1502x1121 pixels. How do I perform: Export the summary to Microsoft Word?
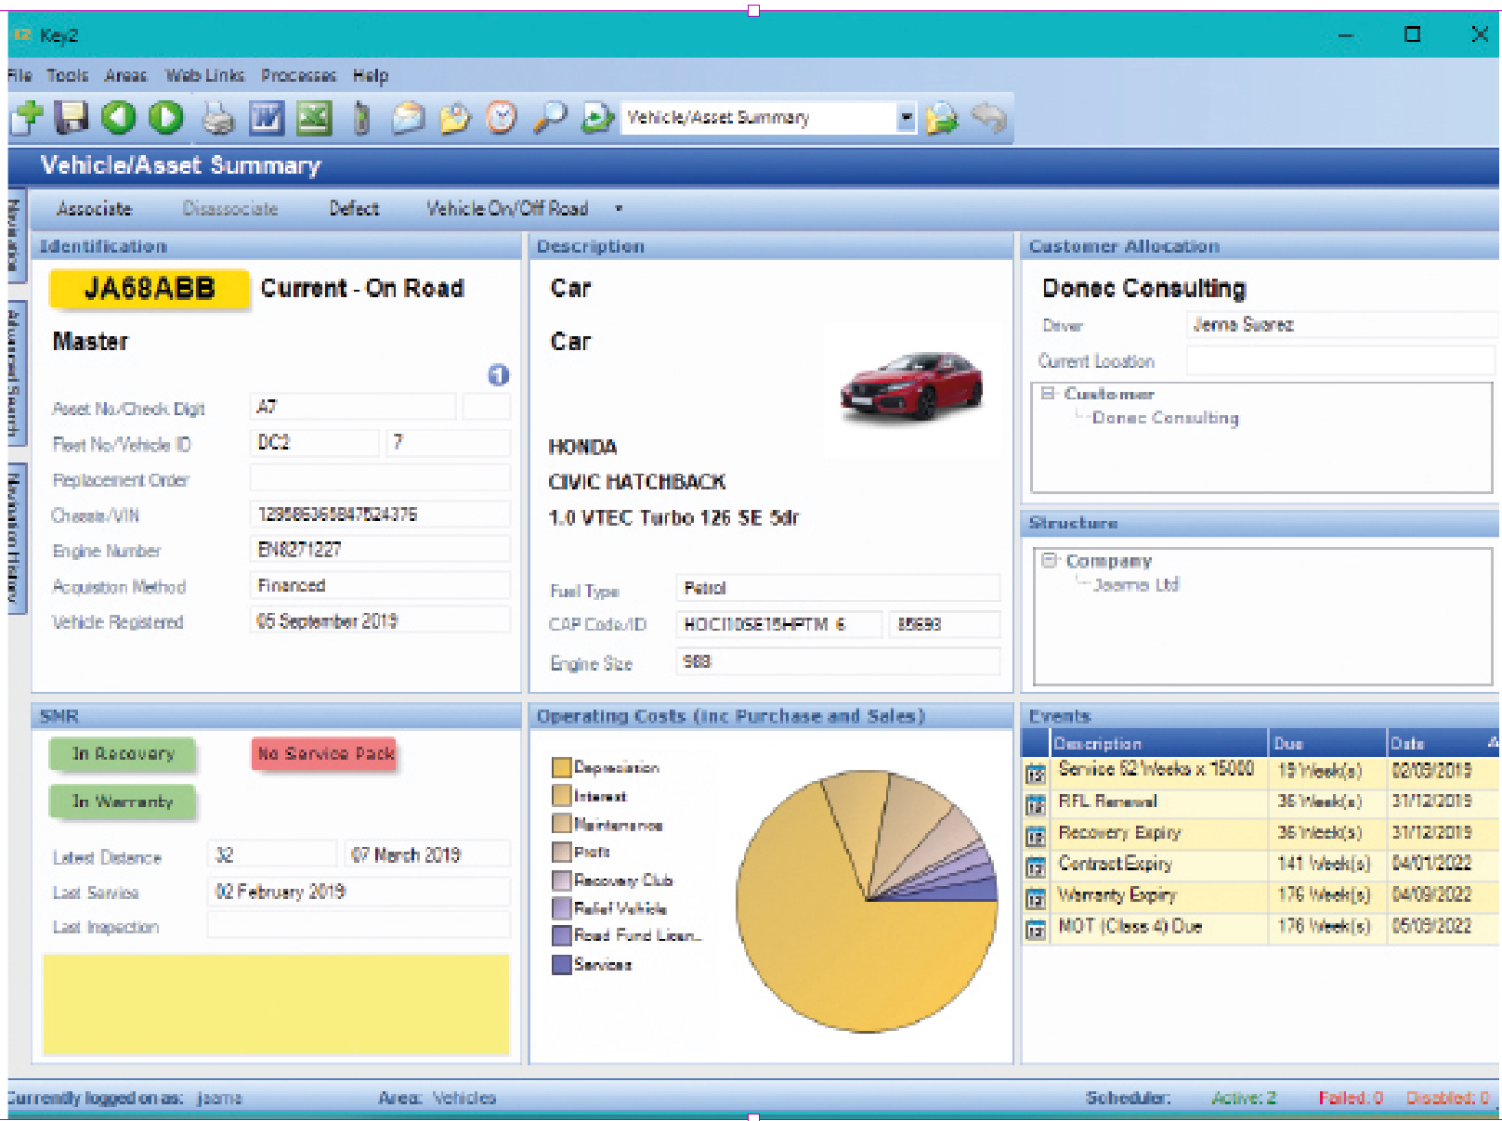click(x=267, y=117)
